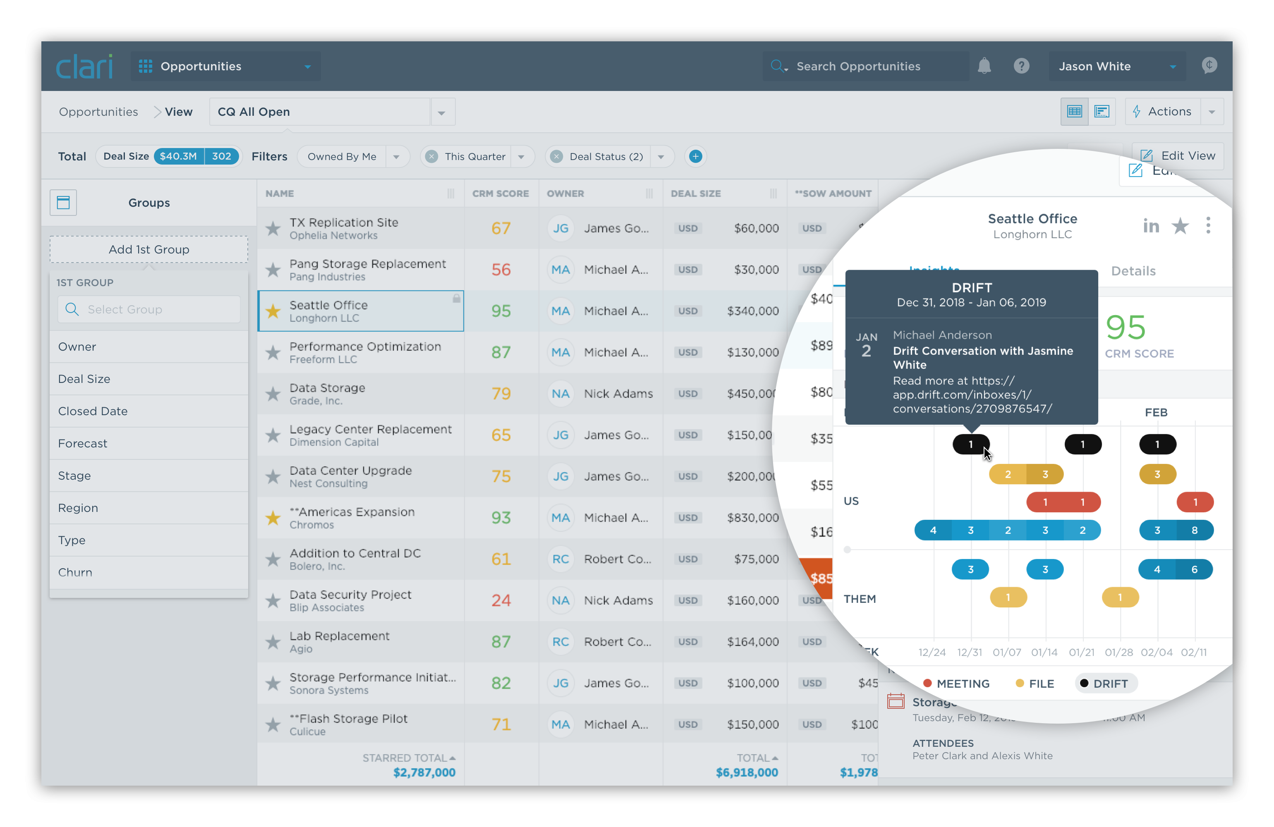Screen dimensions: 1274x827
Task: Click Add 1st Group button
Action: 149,249
